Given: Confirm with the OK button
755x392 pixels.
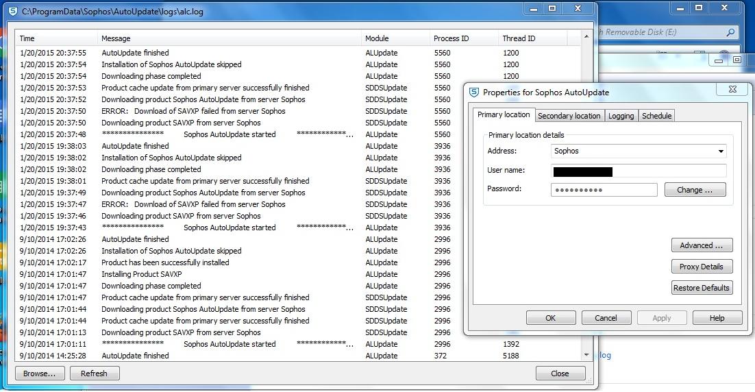Looking at the screenshot, I should (550, 318).
